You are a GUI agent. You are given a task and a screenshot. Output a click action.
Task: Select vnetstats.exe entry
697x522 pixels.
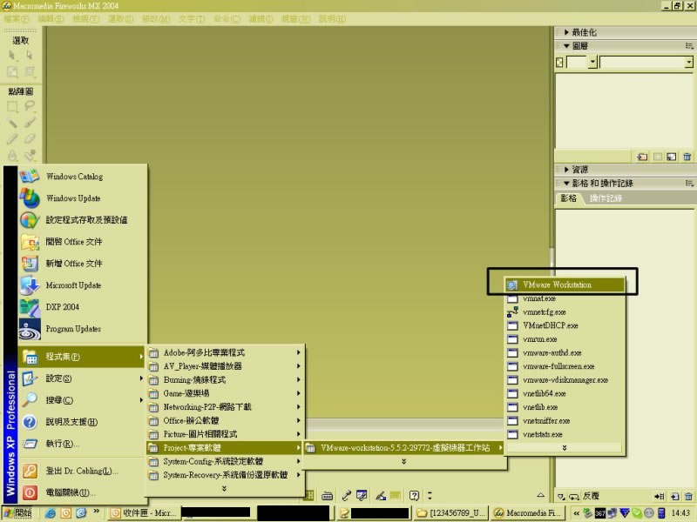565,434
